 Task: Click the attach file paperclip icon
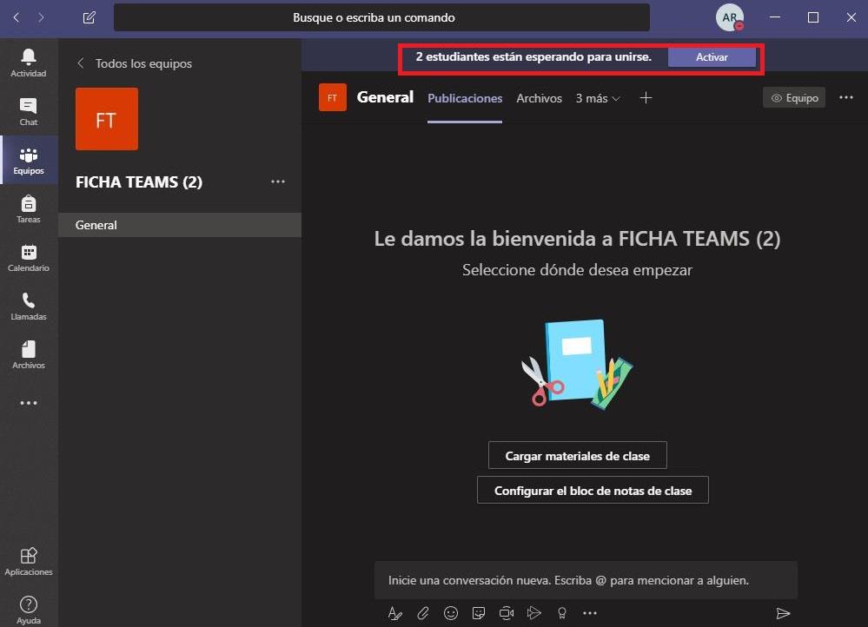point(423,613)
